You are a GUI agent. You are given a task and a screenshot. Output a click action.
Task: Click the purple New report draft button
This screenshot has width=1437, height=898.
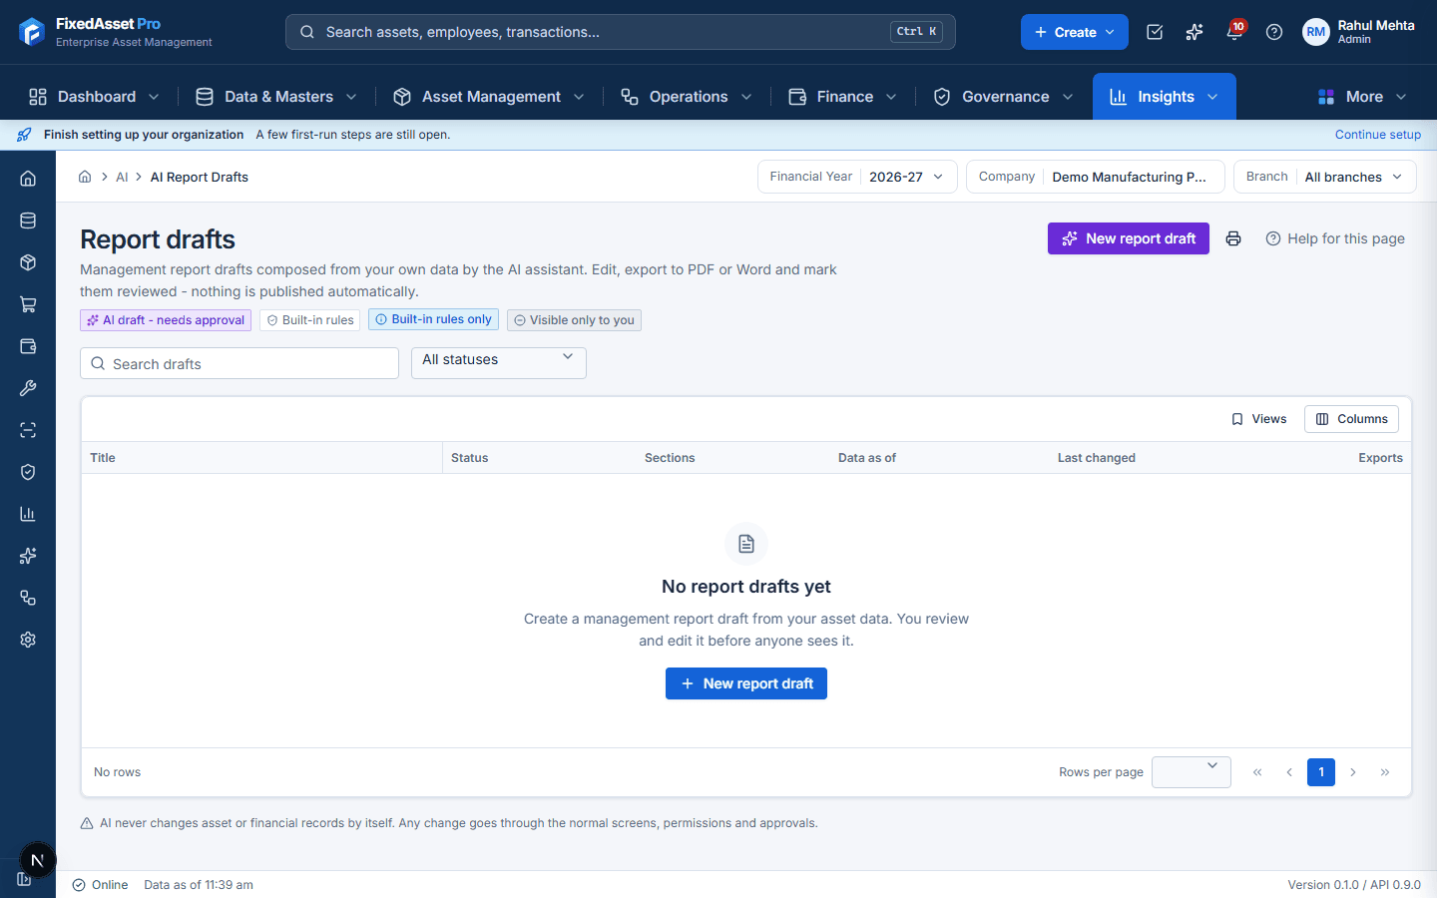point(1129,238)
